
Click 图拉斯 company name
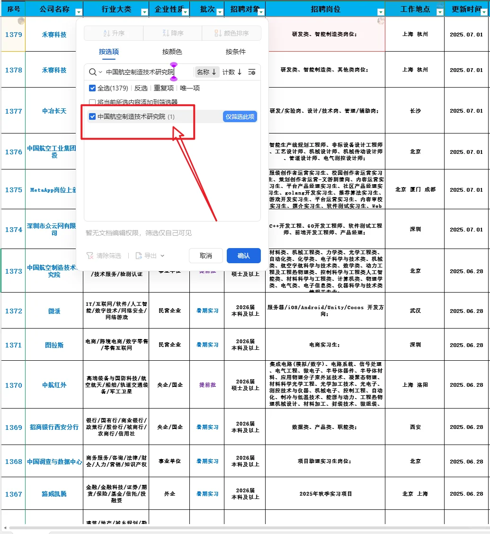[54, 345]
